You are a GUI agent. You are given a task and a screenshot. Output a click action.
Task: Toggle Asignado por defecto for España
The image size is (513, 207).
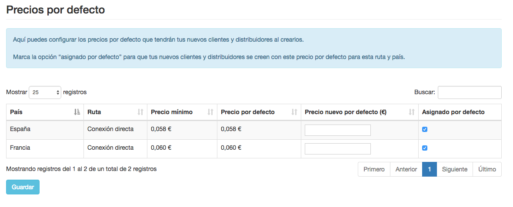pyautogui.click(x=425, y=129)
